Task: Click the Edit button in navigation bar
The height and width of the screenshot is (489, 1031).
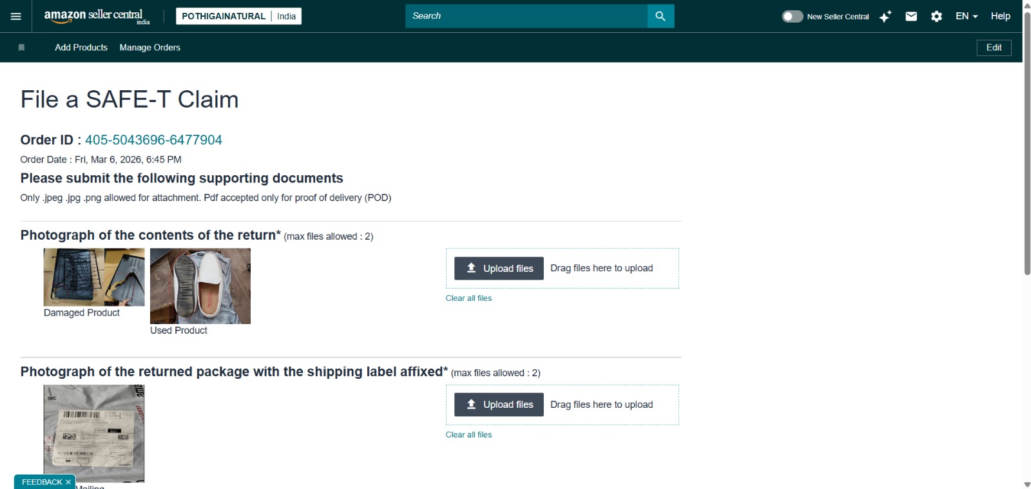Action: click(x=994, y=48)
